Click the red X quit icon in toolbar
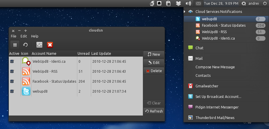 [50, 45]
